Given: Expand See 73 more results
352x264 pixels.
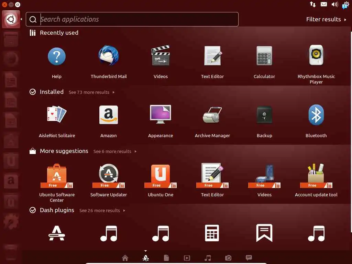Looking at the screenshot, I should 91,92.
